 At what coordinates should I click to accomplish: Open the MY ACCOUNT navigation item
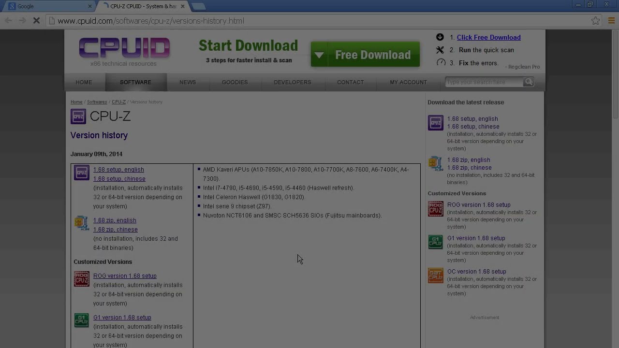point(409,82)
